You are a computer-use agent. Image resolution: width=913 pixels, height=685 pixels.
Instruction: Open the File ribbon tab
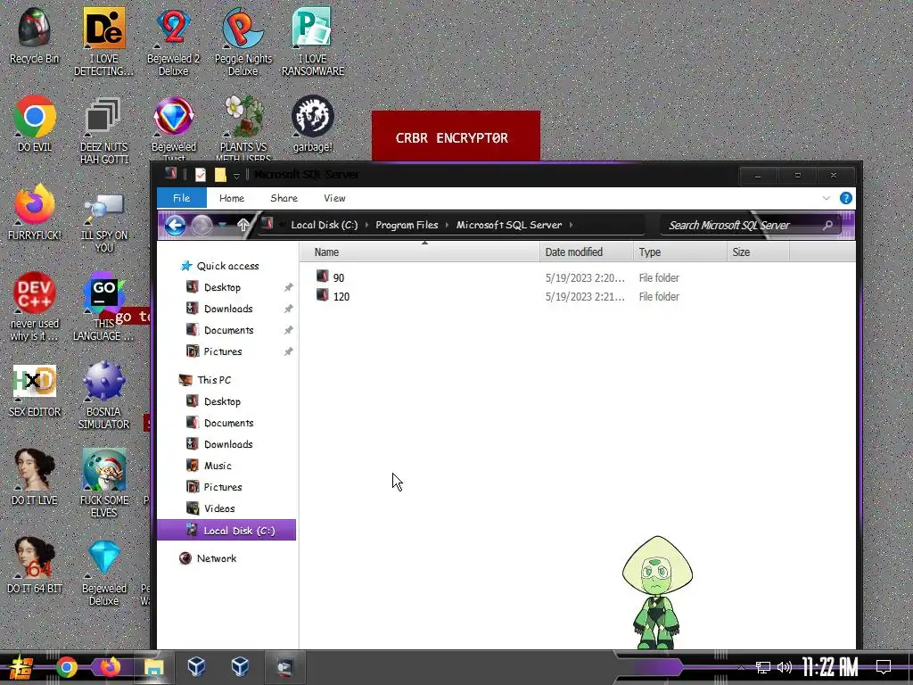[x=181, y=198]
